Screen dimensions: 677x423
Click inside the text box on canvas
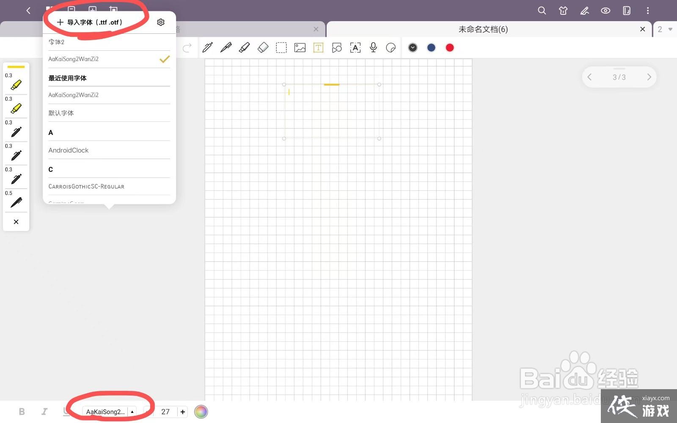pyautogui.click(x=332, y=111)
